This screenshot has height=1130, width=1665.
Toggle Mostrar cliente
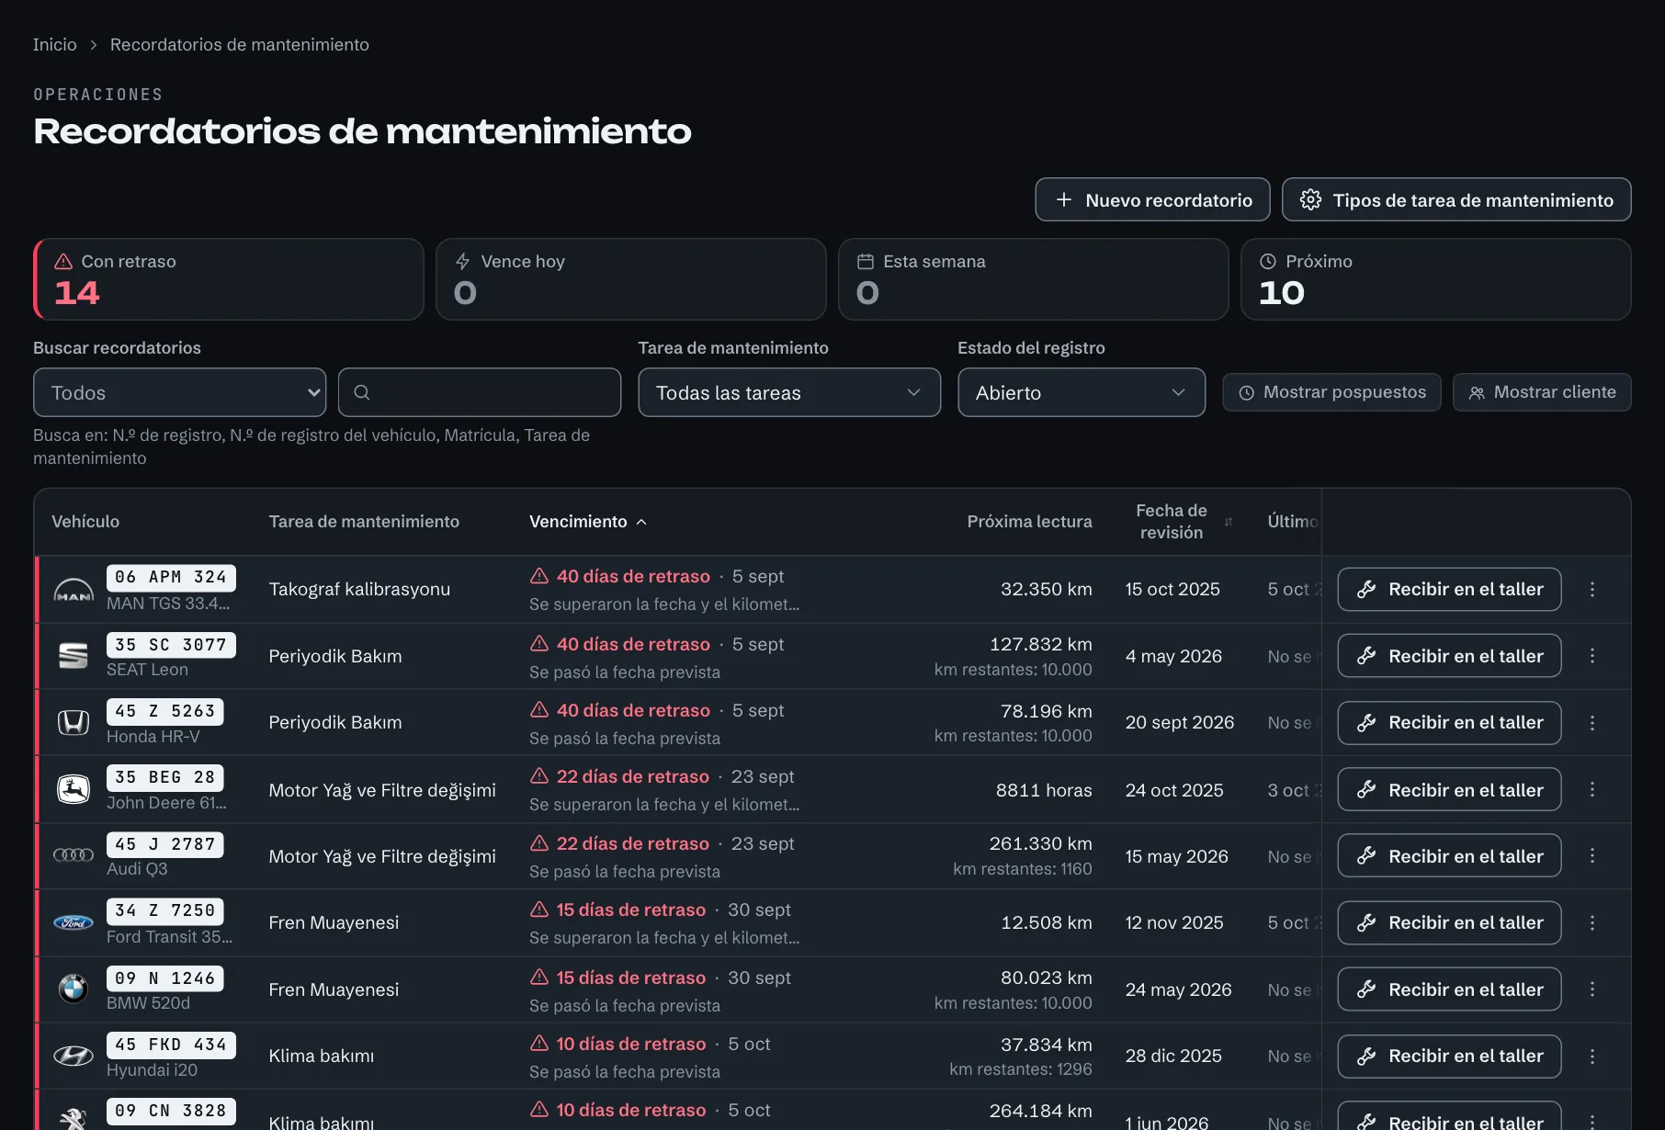[x=1542, y=392]
